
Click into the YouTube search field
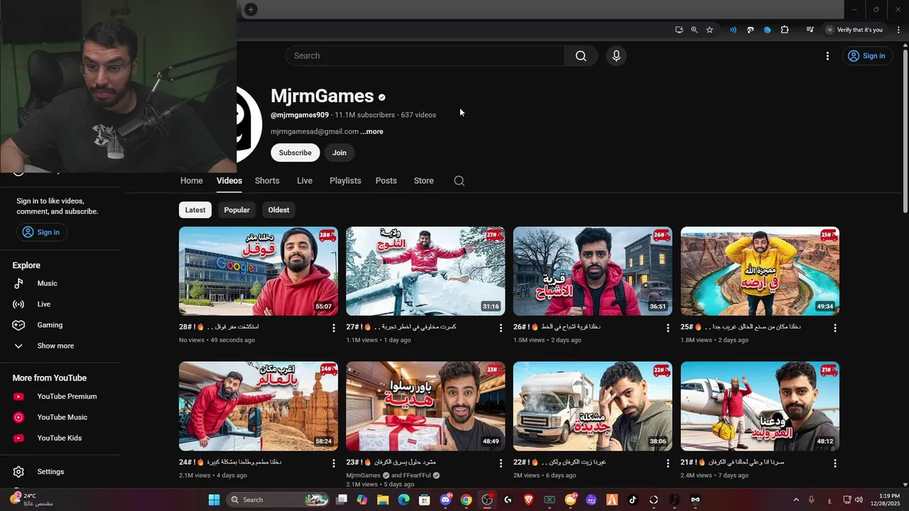[425, 56]
